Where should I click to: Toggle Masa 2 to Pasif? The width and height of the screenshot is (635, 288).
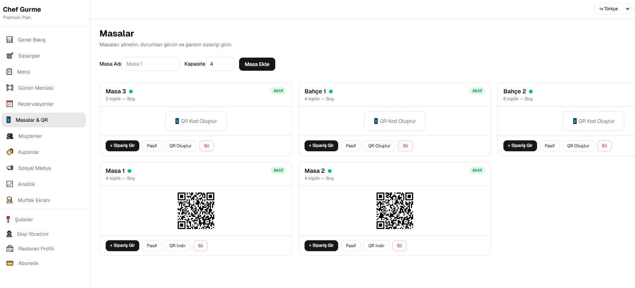tap(351, 246)
